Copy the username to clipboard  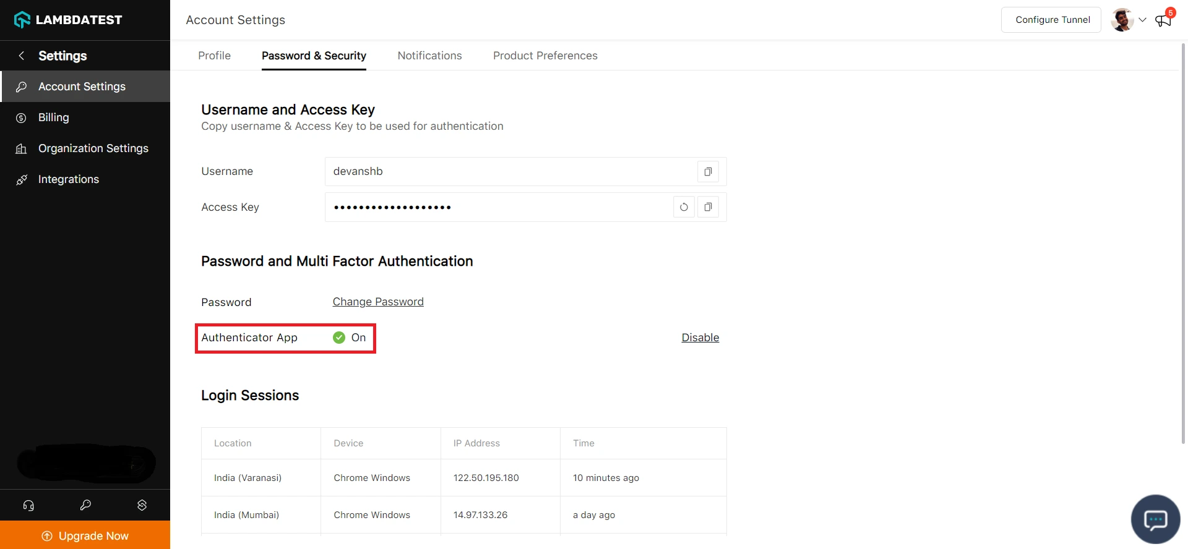click(x=708, y=171)
